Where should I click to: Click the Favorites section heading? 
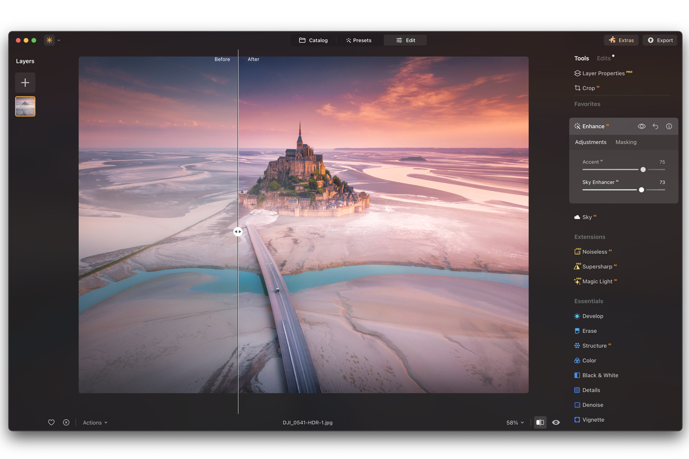click(x=587, y=104)
